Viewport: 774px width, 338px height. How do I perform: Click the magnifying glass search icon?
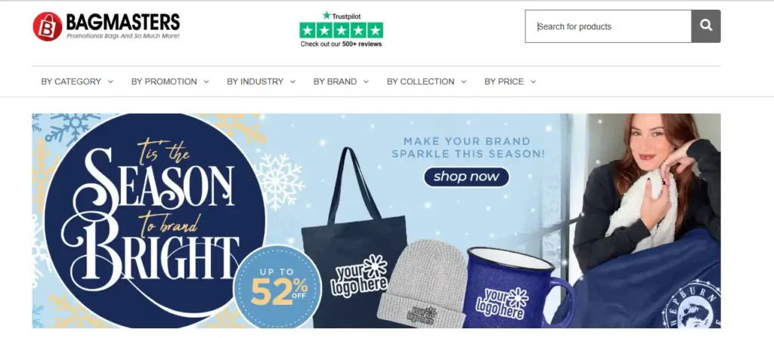pos(706,26)
